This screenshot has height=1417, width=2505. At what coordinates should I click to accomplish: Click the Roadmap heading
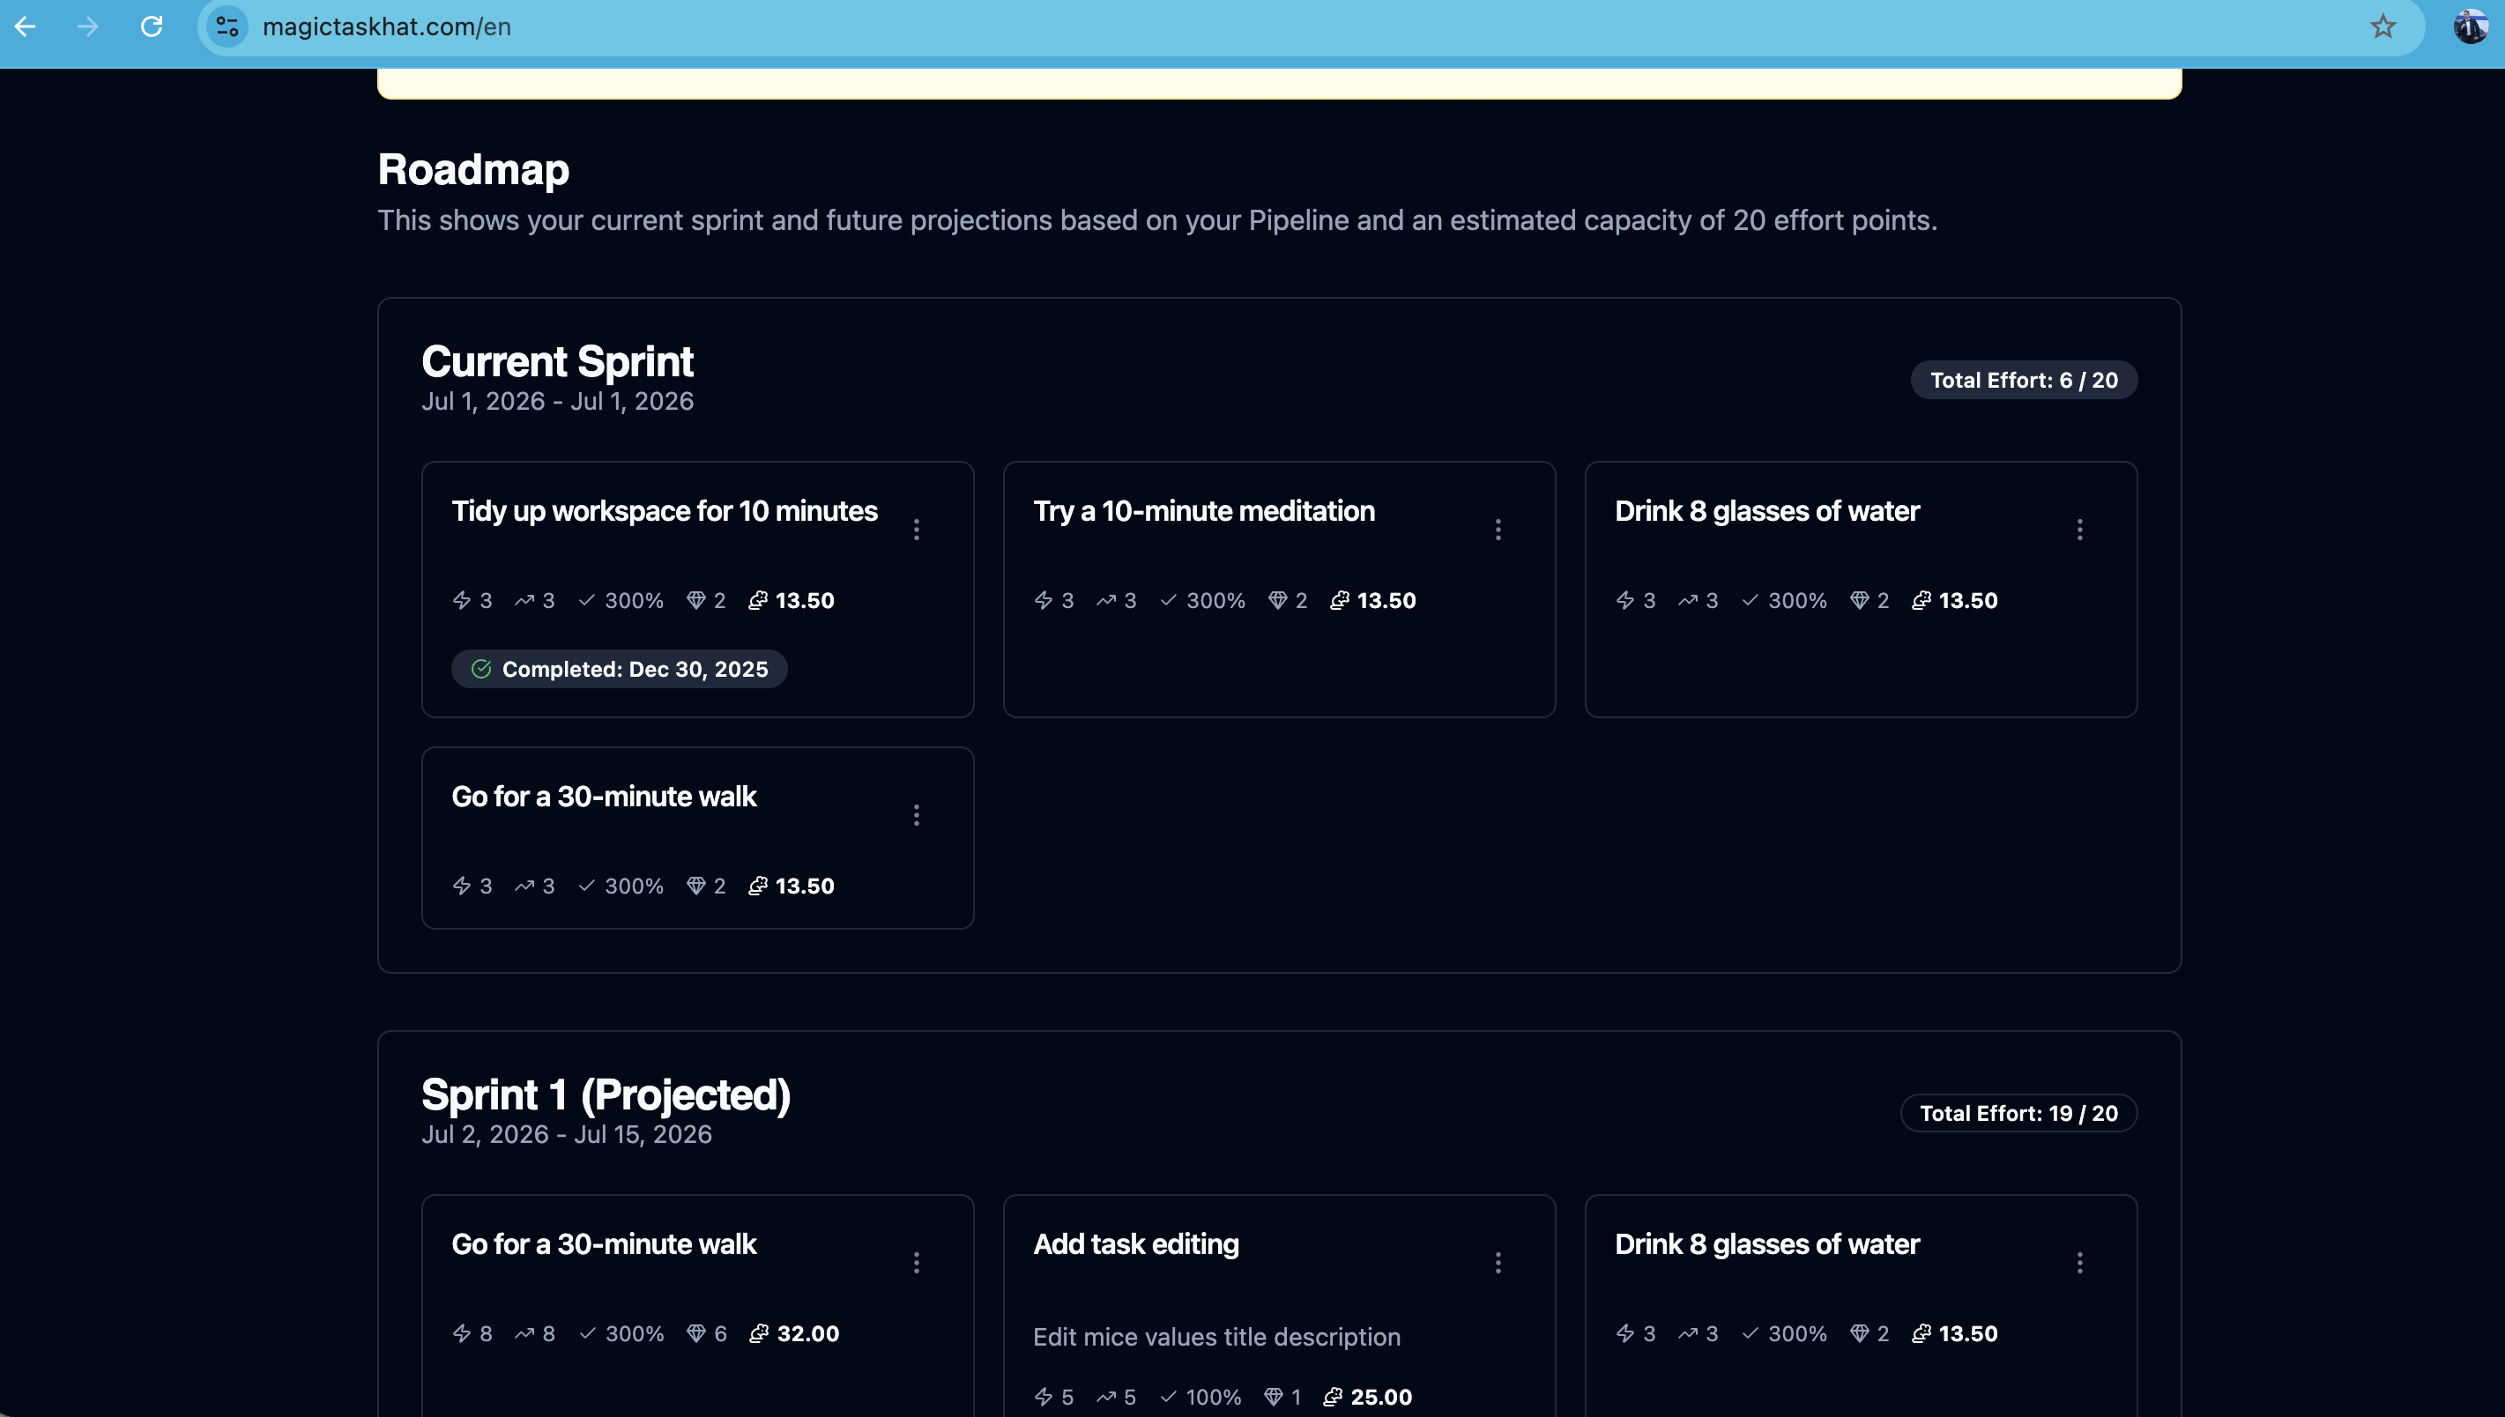(x=473, y=169)
